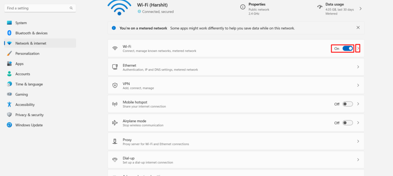Dismiss the metered network notice
Image resolution: width=393 pixels, height=176 pixels.
(x=358, y=28)
